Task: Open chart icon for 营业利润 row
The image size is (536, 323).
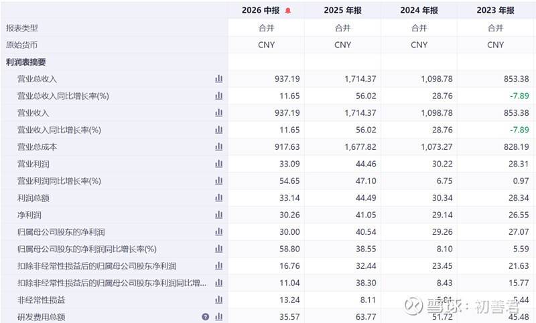Action: click(x=219, y=164)
